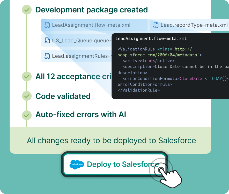This screenshot has height=194, width=229.
Task: Click the checkmark next to Auto-fixed errors
Action: 27,115
